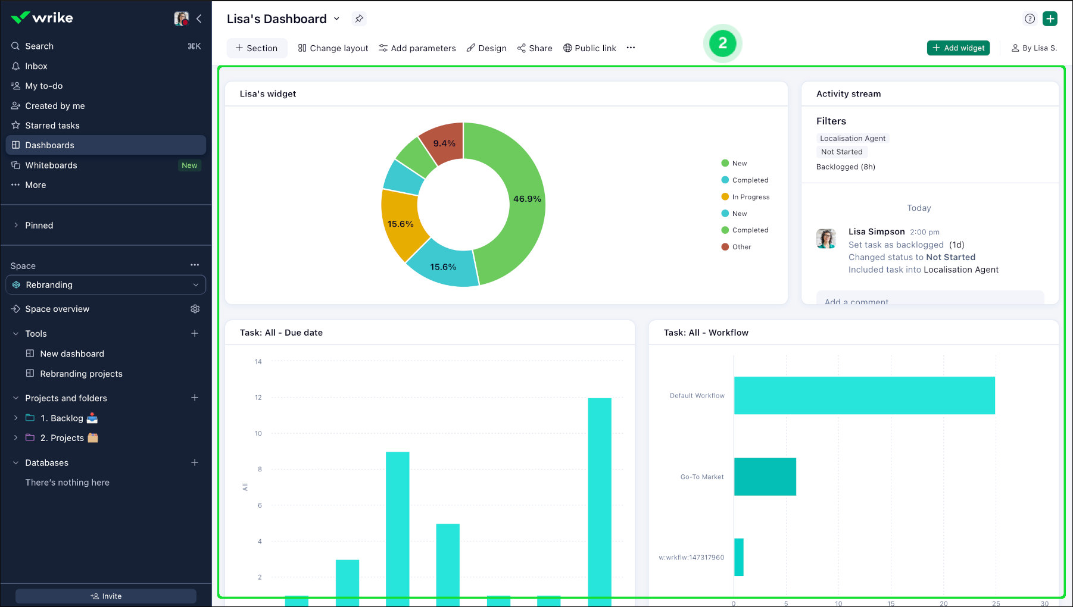This screenshot has height=607, width=1073.
Task: Click Lisa Simpson's avatar in activity stream
Action: point(826,239)
